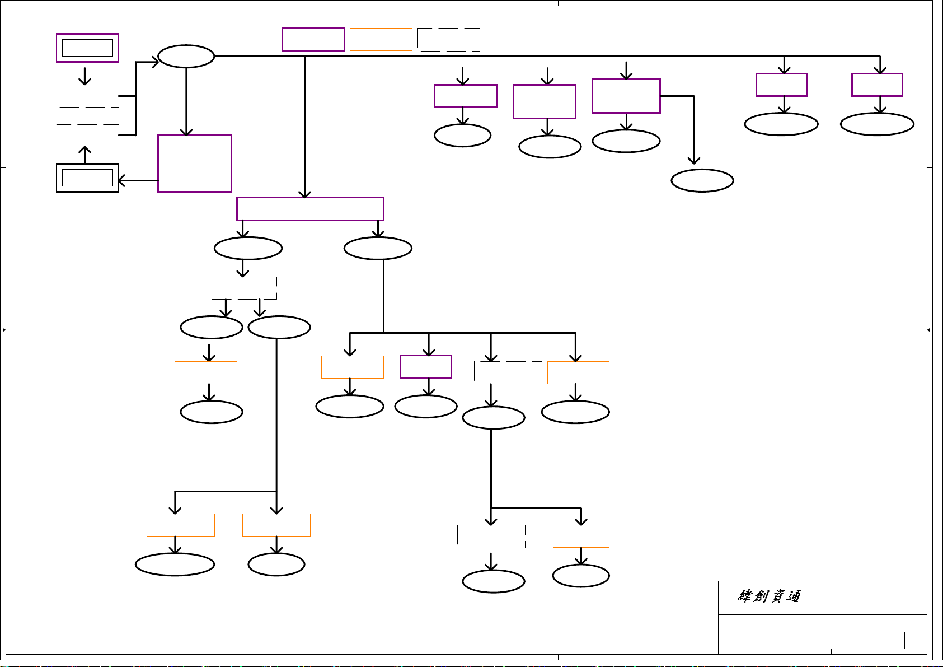Click the 緯創資通 company name in title block
Image resolution: width=943 pixels, height=667 pixels.
[x=769, y=596]
